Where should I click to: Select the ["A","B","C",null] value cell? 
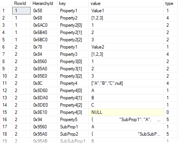[x=126, y=83]
